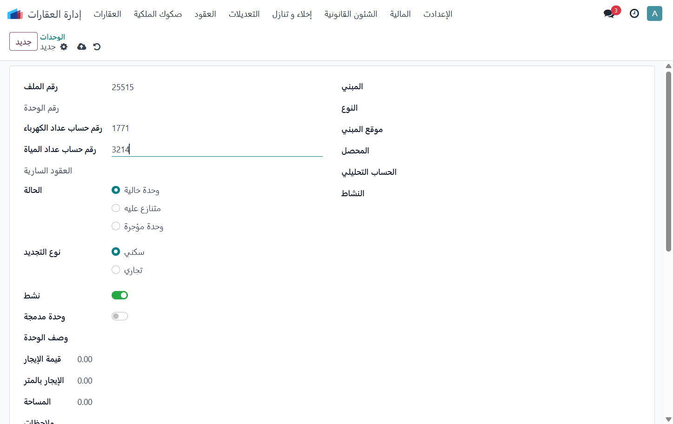
Task: Click the scrollbar up arrow
Action: click(x=668, y=66)
